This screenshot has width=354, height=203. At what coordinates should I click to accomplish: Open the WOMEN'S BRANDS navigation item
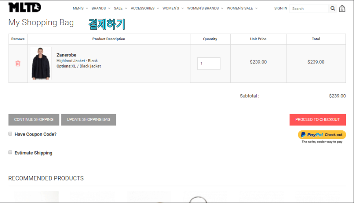[x=203, y=9]
